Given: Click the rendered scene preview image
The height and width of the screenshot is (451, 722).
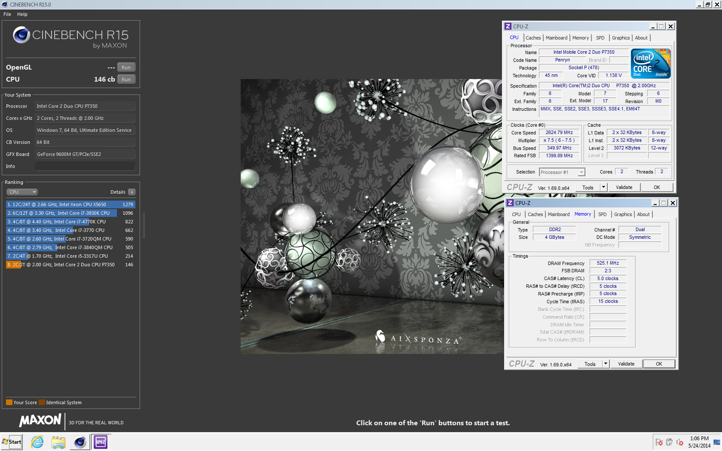Looking at the screenshot, I should point(371,216).
